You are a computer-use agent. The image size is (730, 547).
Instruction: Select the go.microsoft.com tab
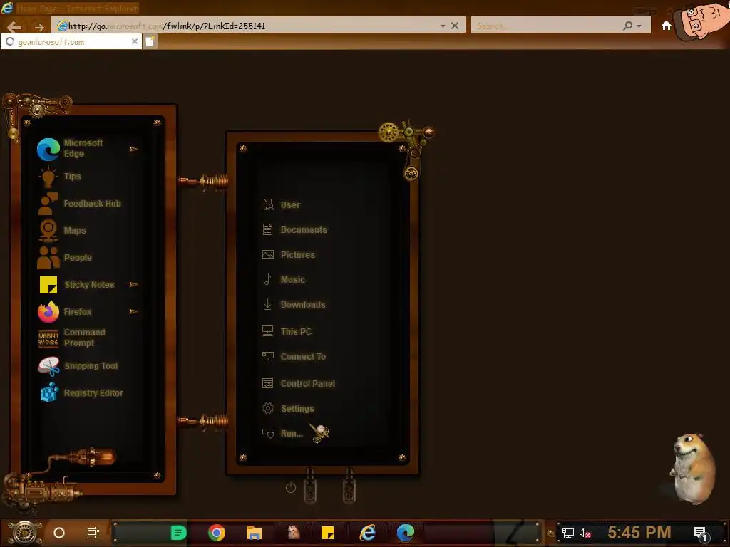[x=71, y=42]
